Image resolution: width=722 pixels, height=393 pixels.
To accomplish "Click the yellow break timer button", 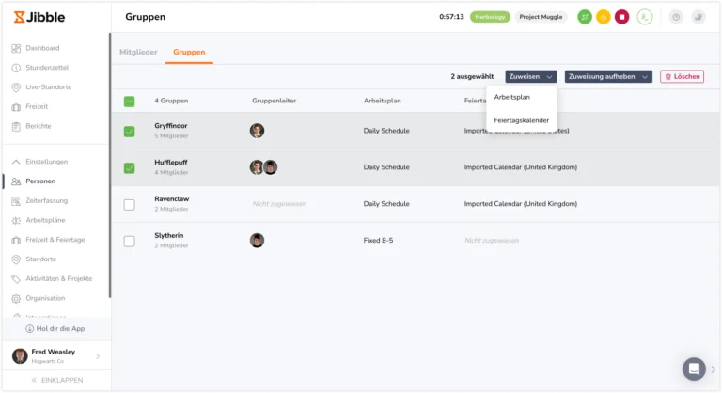I will tap(604, 17).
